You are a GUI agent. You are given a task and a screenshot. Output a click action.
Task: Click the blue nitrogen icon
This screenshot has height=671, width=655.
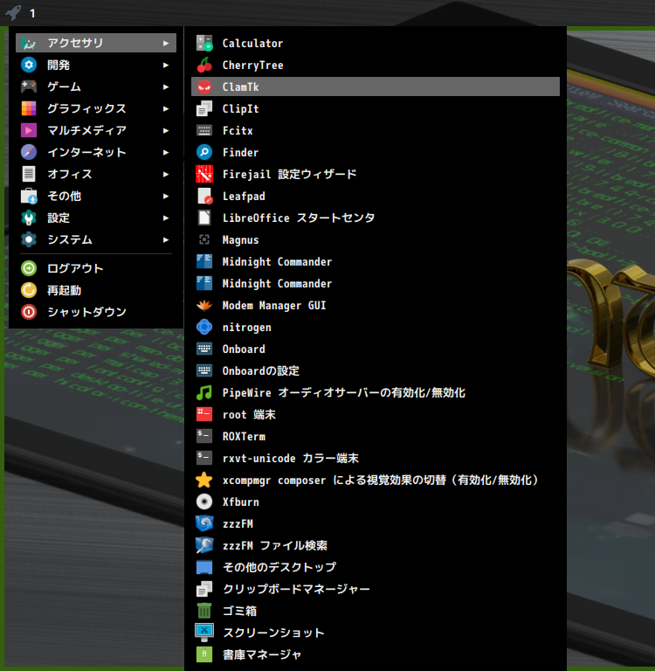204,327
